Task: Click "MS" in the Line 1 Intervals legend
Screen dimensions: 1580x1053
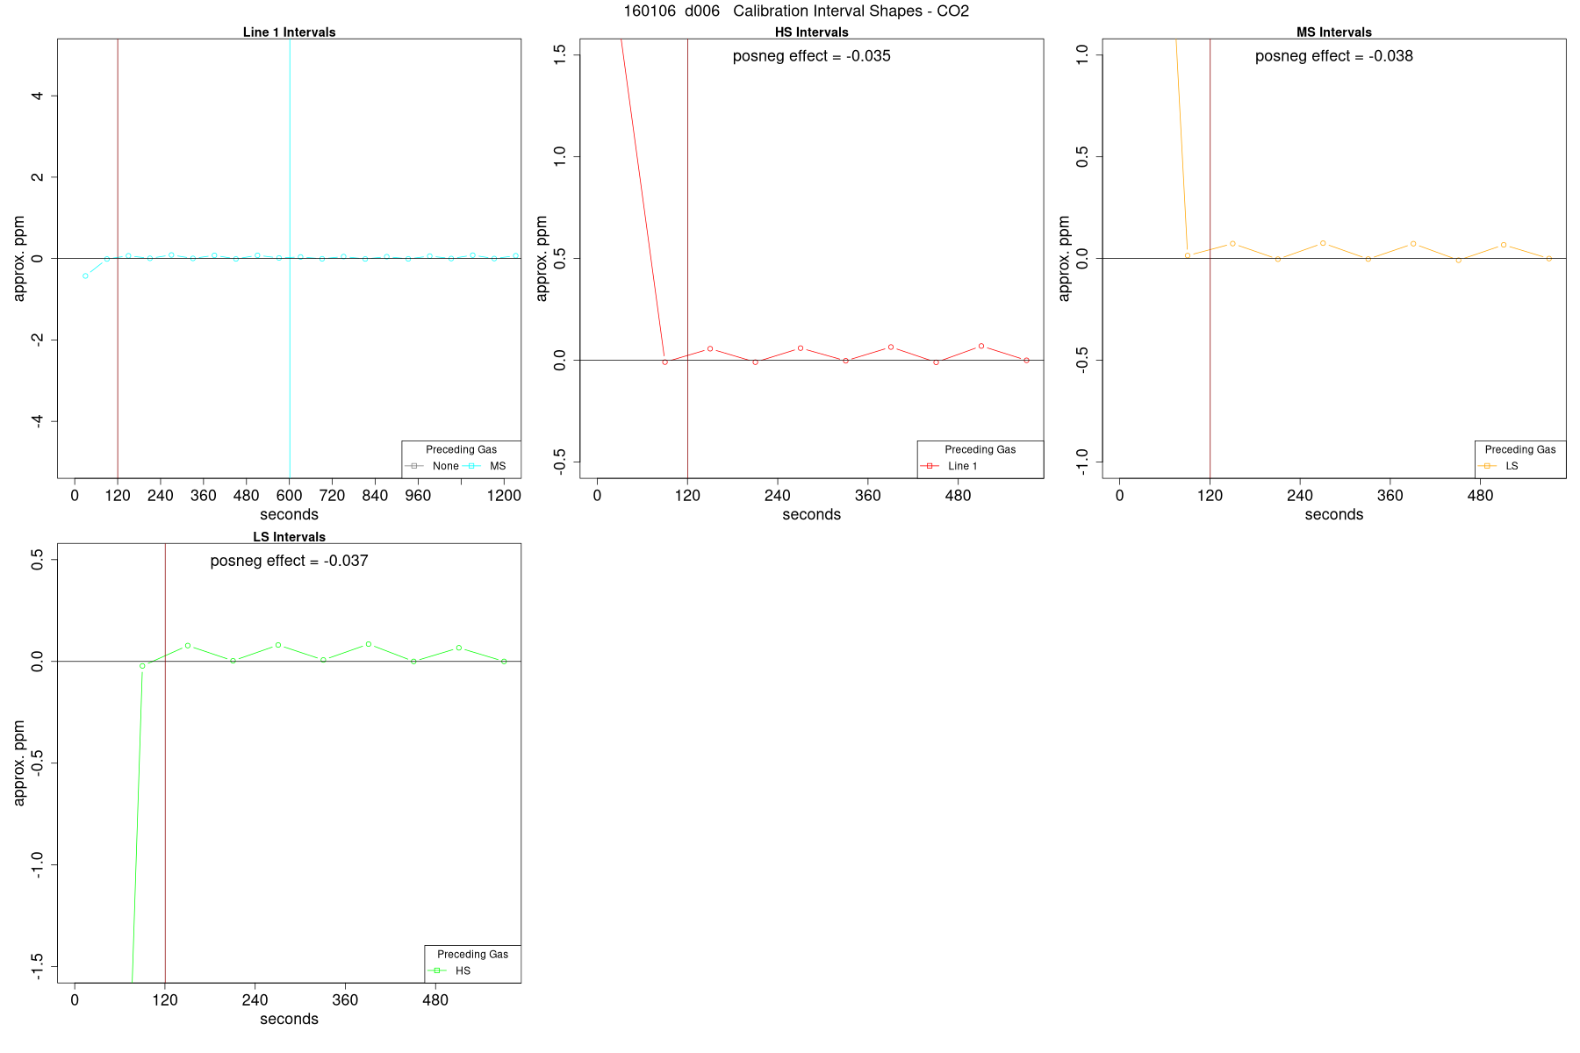Action: pyautogui.click(x=498, y=466)
